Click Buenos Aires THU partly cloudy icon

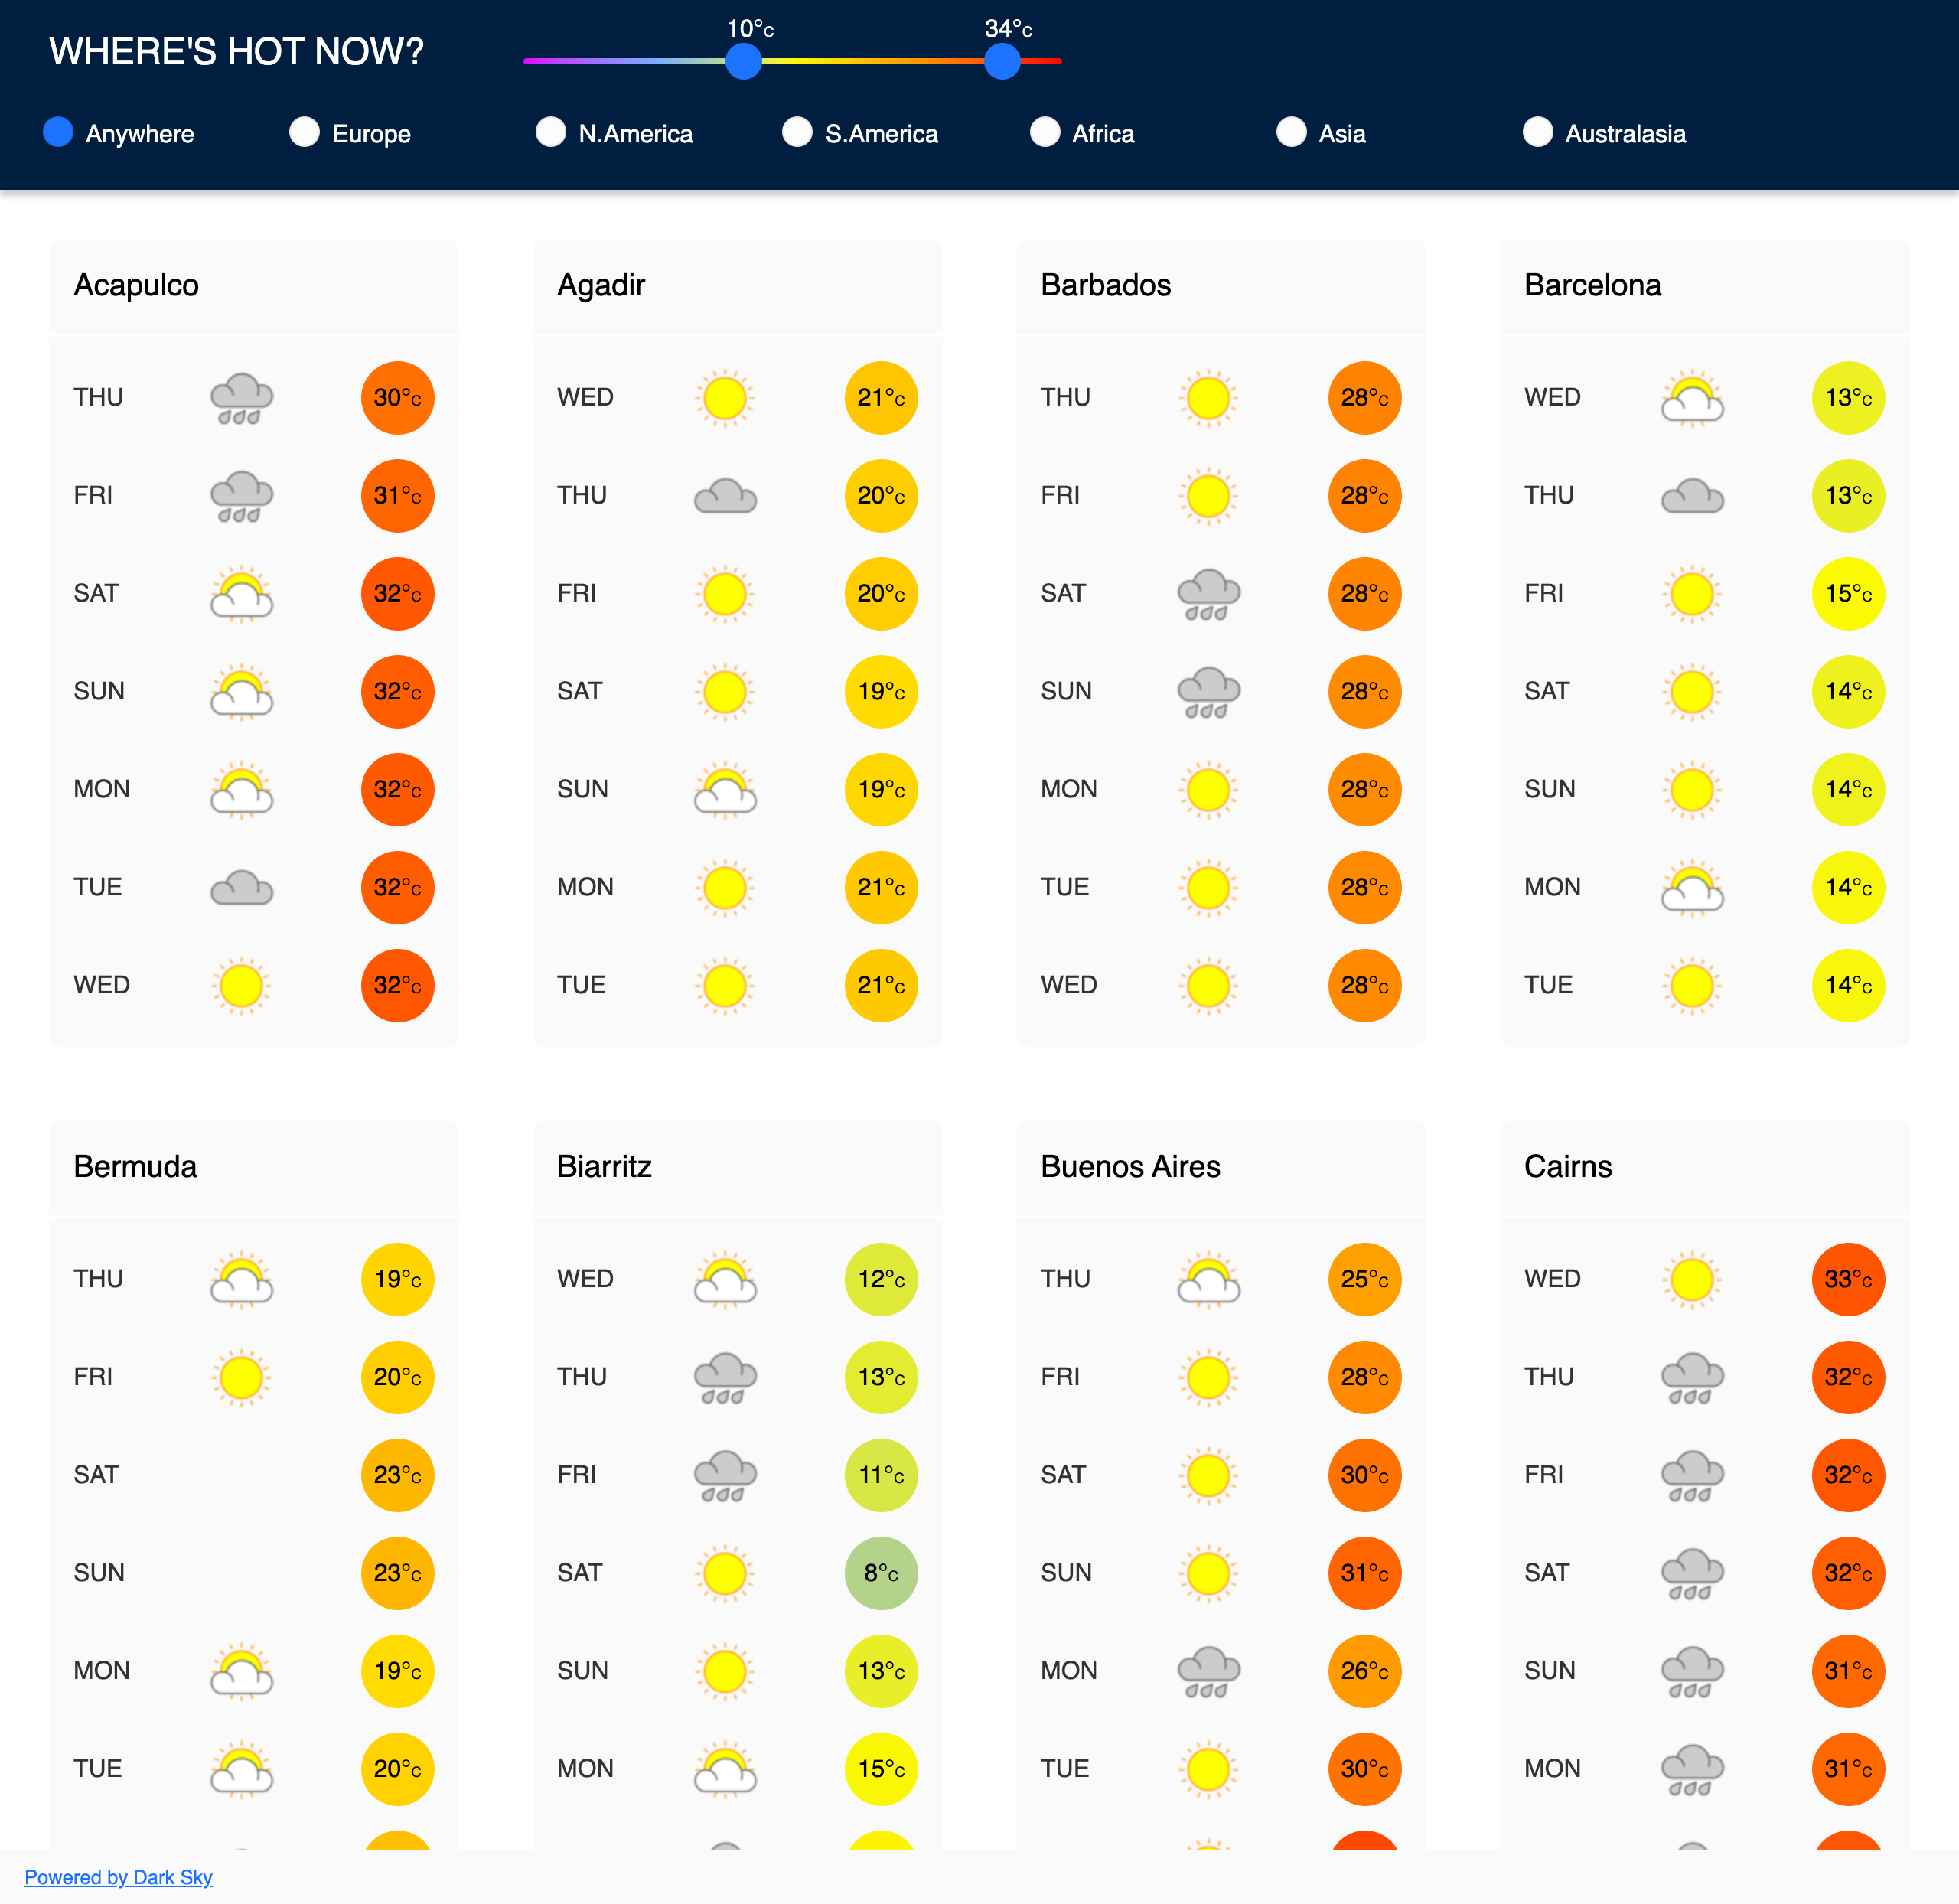click(x=1209, y=1279)
